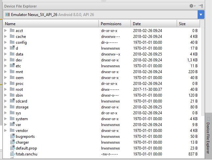Image resolution: width=212 pixels, height=160 pixels.
Task: Sort by the Name column header
Action: point(51,24)
